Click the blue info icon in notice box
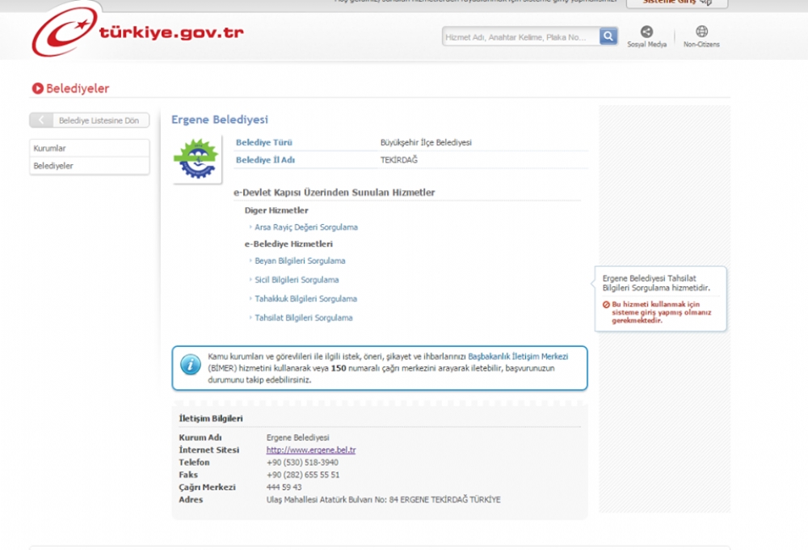This screenshot has height=550, width=808. pyautogui.click(x=190, y=364)
